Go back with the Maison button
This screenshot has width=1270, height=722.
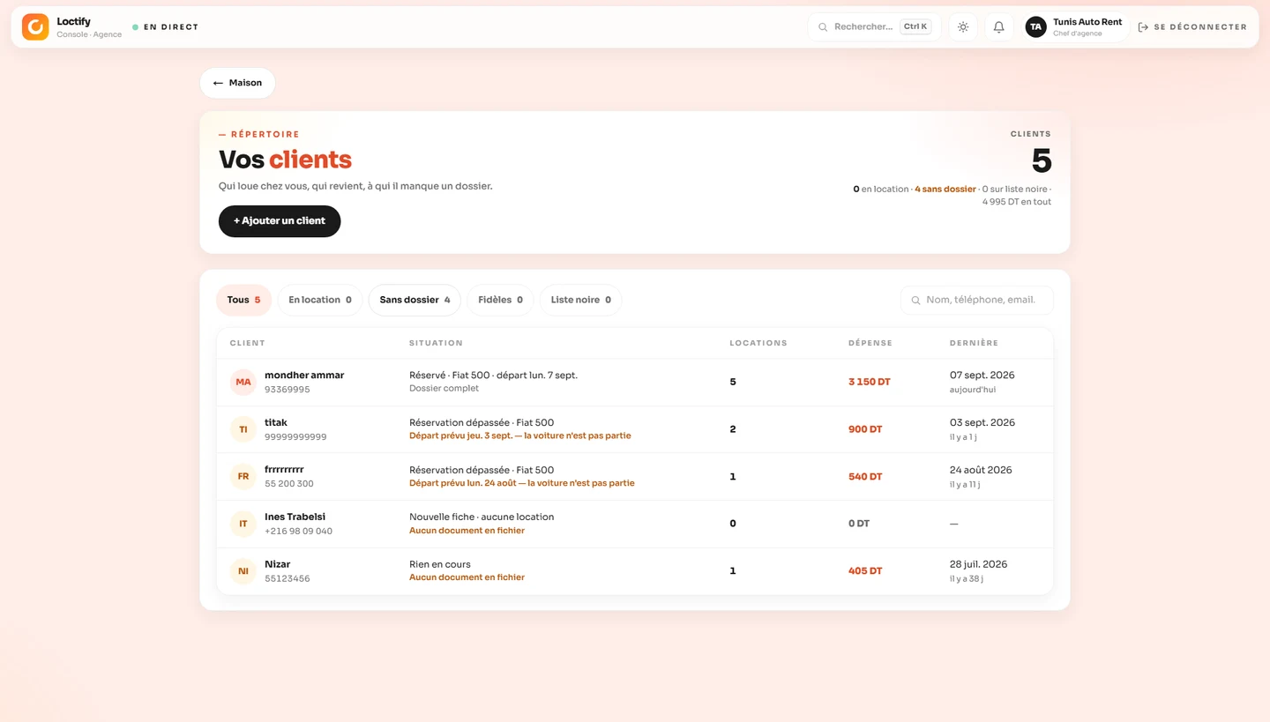click(x=237, y=83)
